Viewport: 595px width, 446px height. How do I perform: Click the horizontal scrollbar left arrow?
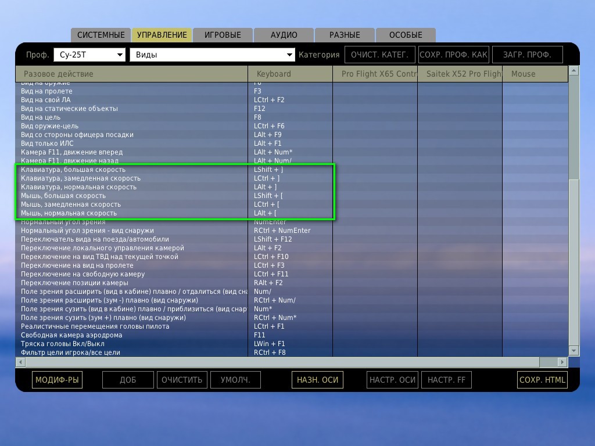point(20,362)
